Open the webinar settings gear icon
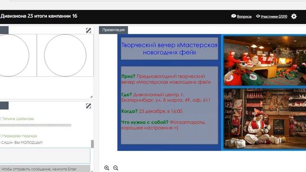The image size is (306, 172). [294, 16]
